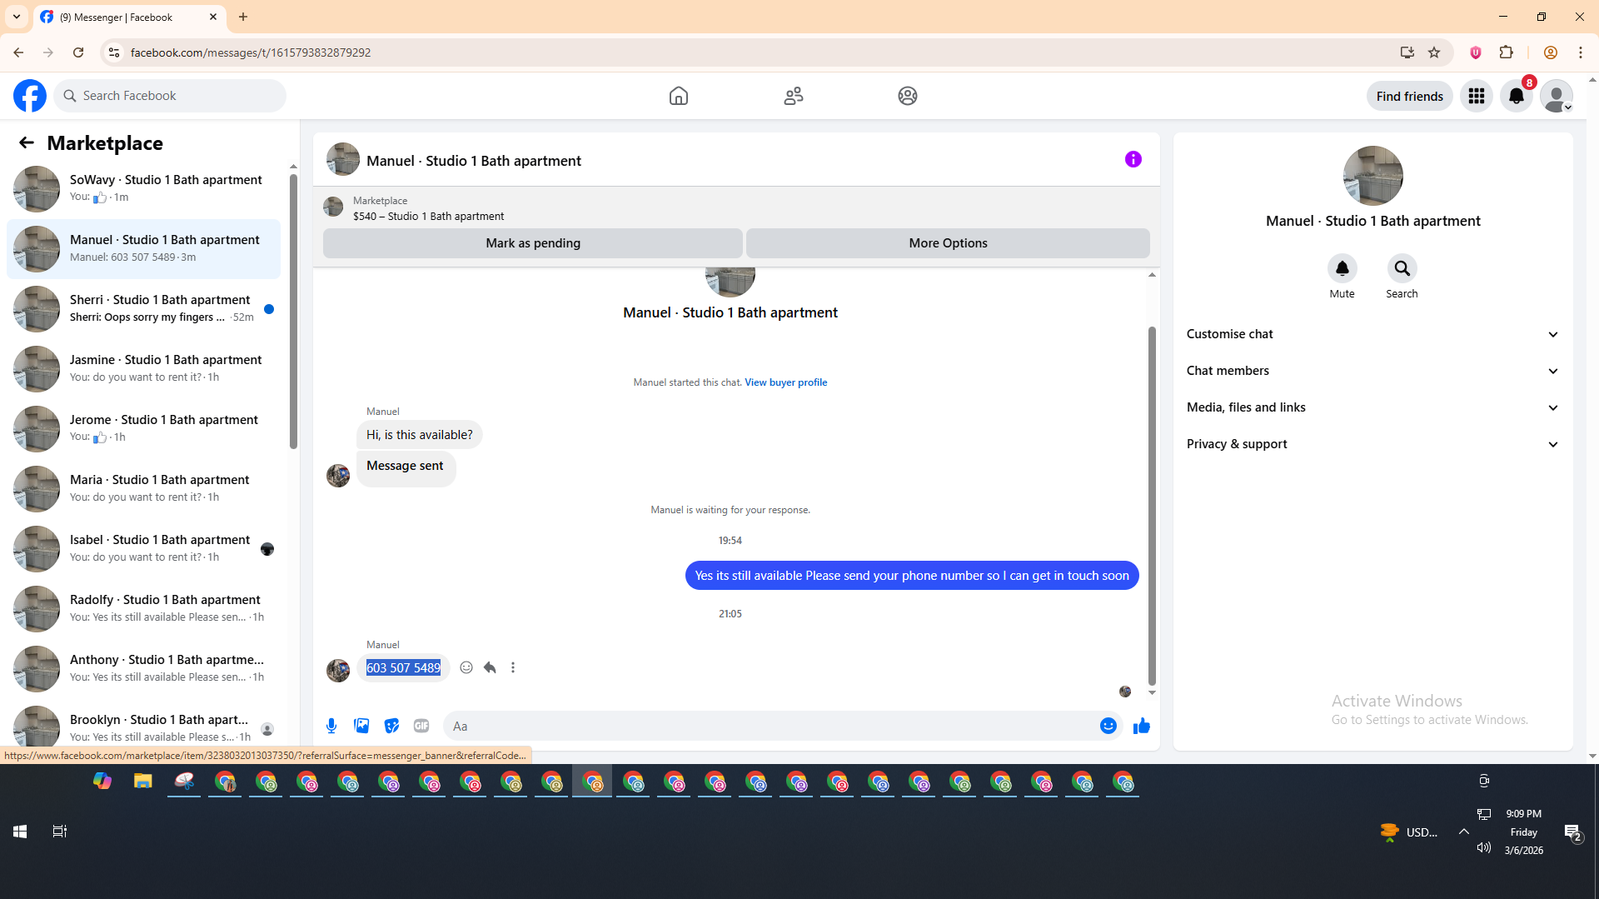Open SoWavy conversation
1599x899 pixels.
(x=143, y=188)
